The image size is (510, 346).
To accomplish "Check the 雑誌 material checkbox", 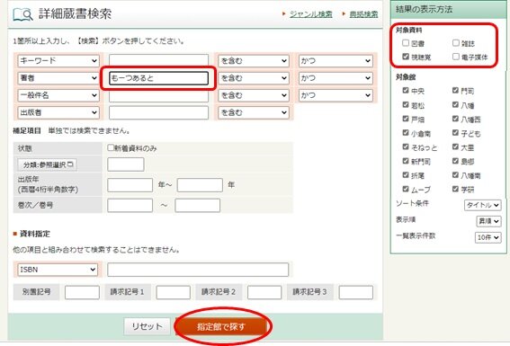I will click(456, 42).
